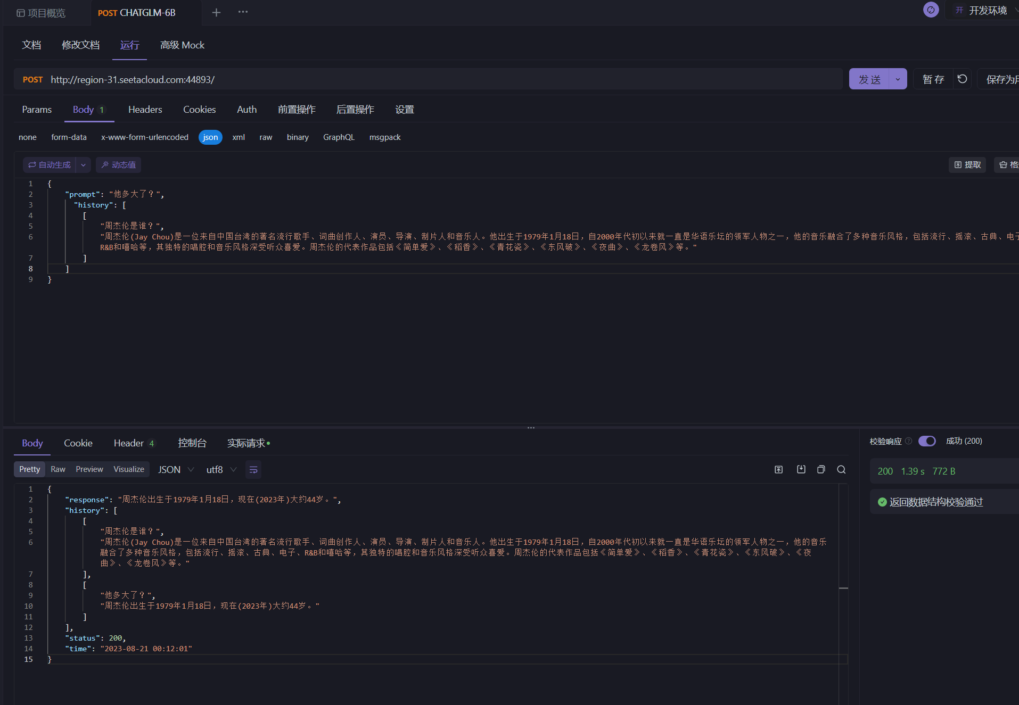Viewport: 1019px width, 705px height.
Task: Select the Preview response view
Action: click(x=89, y=469)
